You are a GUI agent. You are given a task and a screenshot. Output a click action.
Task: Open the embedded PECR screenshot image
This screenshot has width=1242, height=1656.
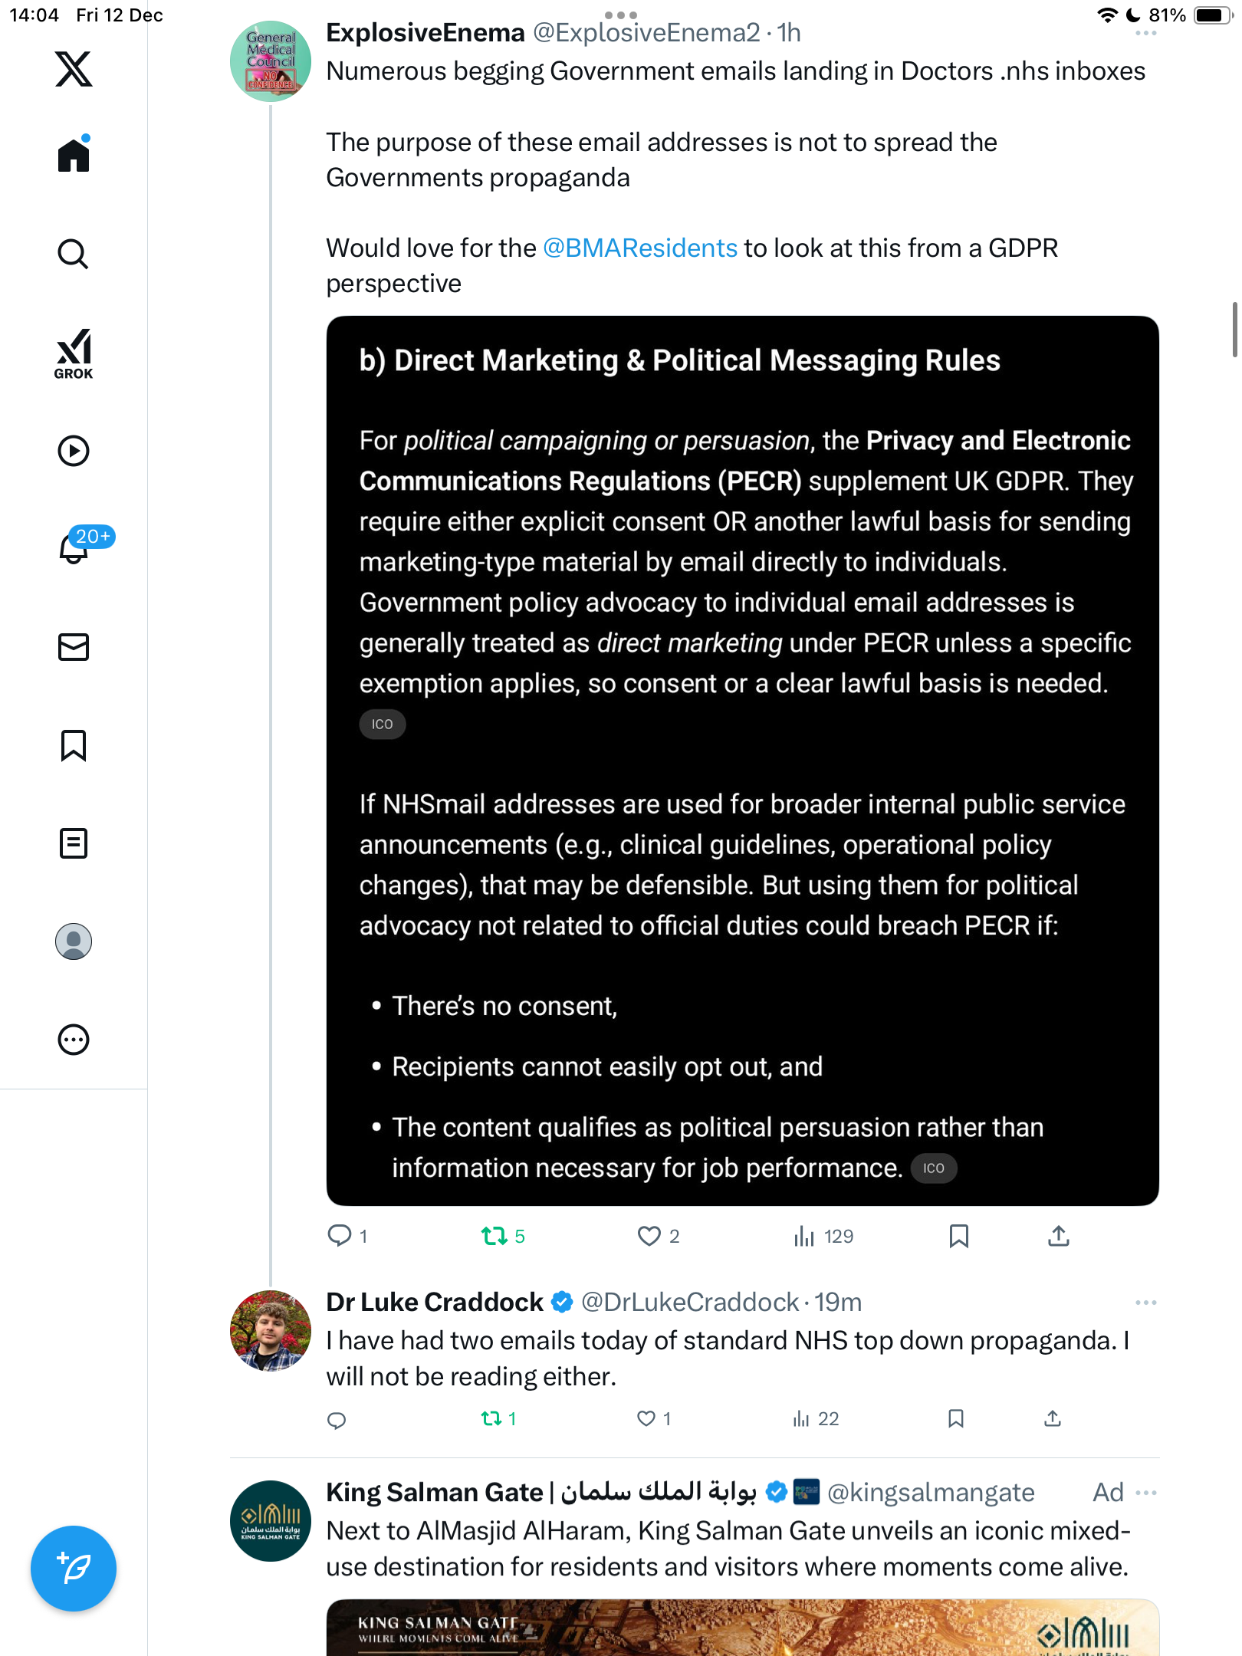coord(742,761)
